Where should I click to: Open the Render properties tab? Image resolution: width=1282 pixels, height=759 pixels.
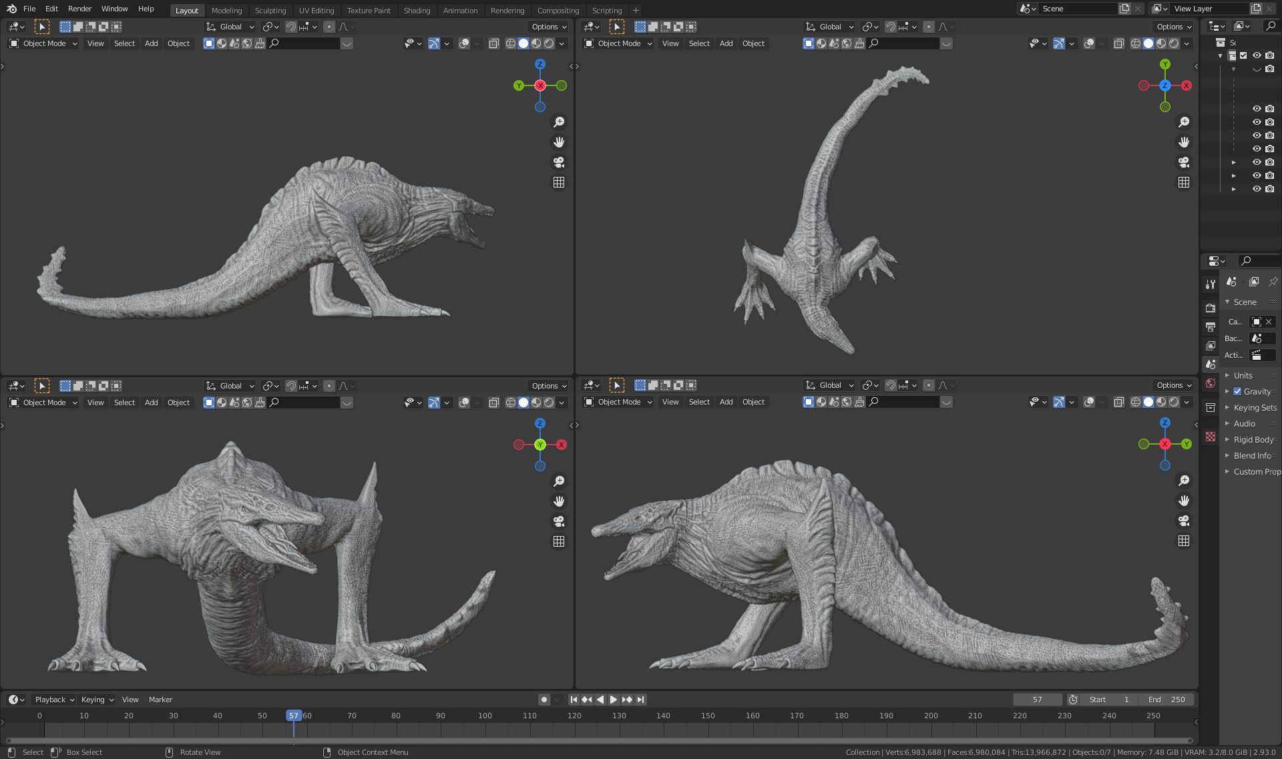1211,308
